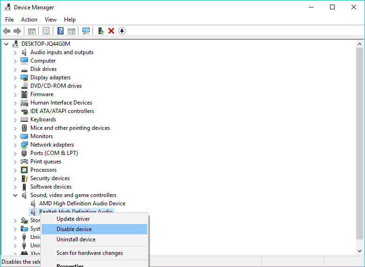Click the Processors chip icon
365x267 pixels.
point(24,170)
